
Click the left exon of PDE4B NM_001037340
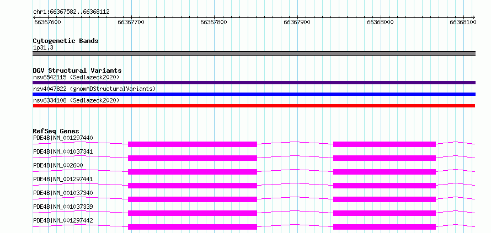coord(193,199)
